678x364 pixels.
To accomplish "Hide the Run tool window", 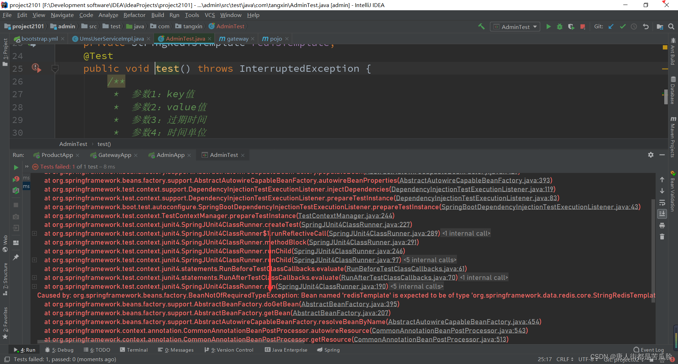I will (x=662, y=155).
